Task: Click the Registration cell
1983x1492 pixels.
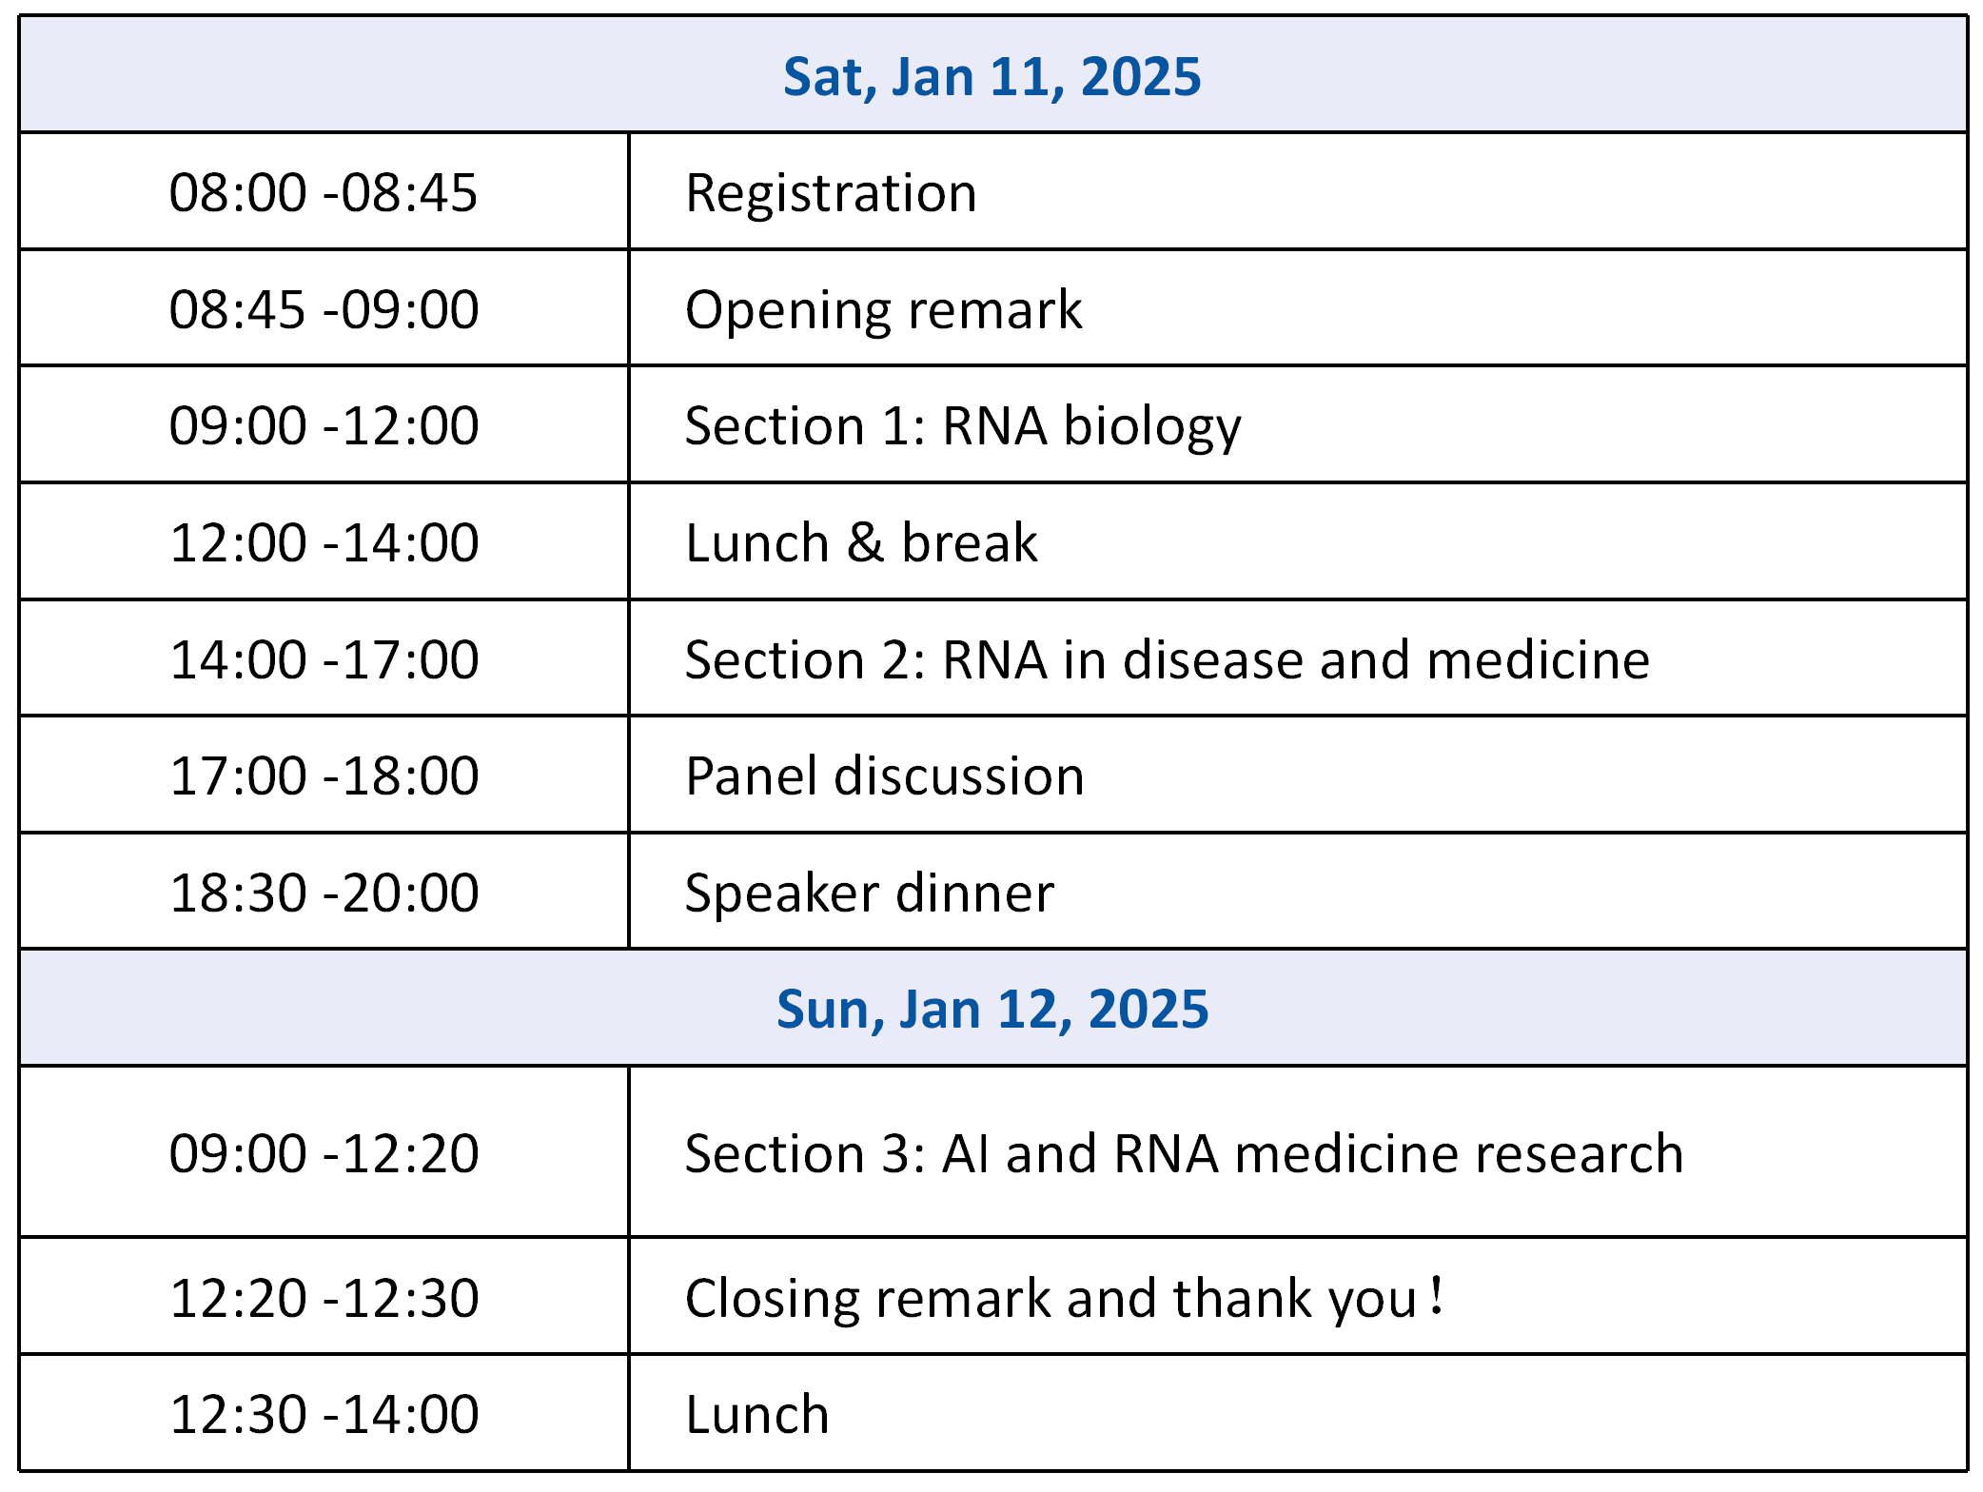Action: click(1298, 192)
